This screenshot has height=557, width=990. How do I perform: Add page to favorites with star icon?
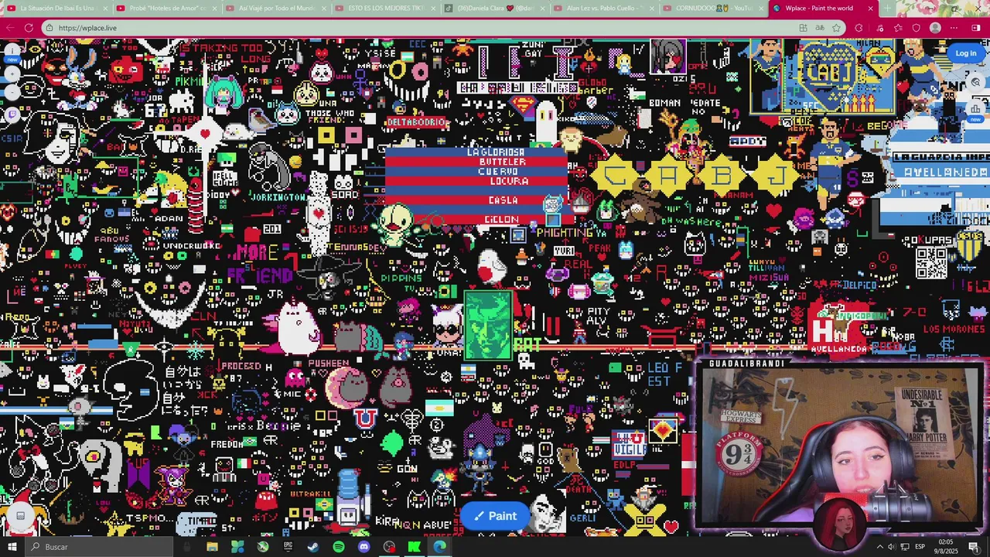(x=837, y=28)
